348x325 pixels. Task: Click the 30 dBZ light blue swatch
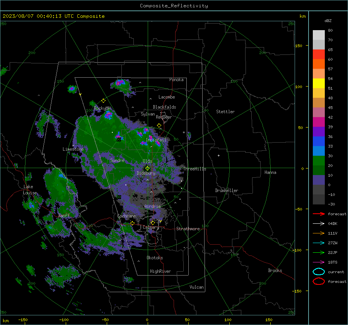point(319,151)
